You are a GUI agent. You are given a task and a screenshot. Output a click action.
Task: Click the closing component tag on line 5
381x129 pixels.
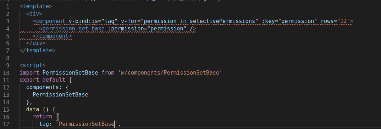(x=52, y=36)
